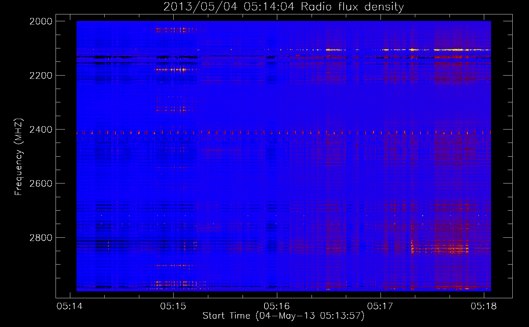Click the 2600 frequency tick label
The height and width of the screenshot is (327, 529).
pos(41,183)
